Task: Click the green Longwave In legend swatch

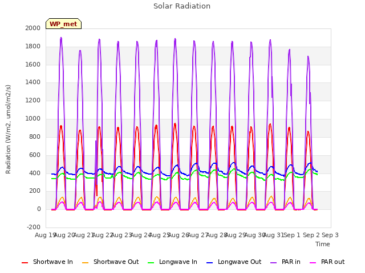Action: point(151,263)
